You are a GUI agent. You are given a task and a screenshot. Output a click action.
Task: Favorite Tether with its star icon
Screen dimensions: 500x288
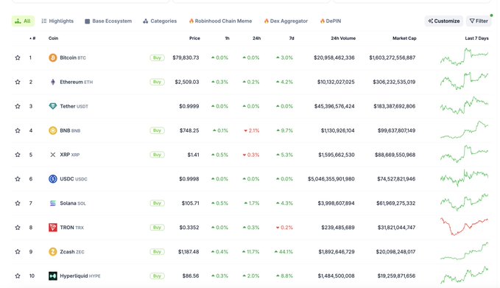pos(18,106)
